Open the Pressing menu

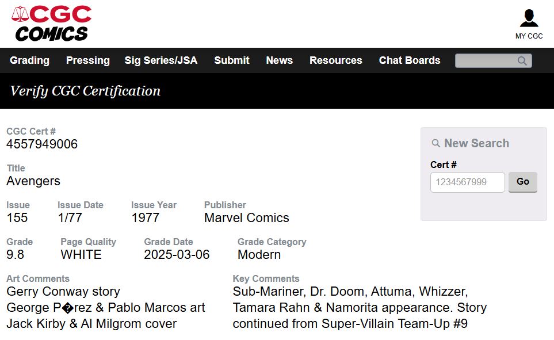point(87,60)
